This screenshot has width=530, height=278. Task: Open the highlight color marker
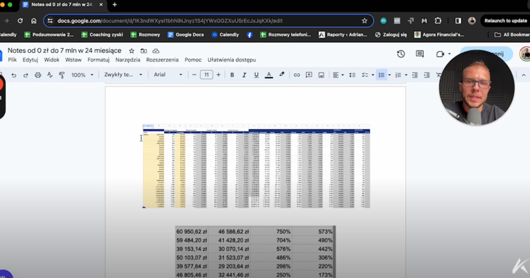(282, 74)
